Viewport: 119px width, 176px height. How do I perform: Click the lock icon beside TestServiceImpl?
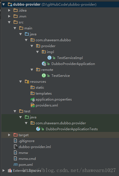point(54,58)
